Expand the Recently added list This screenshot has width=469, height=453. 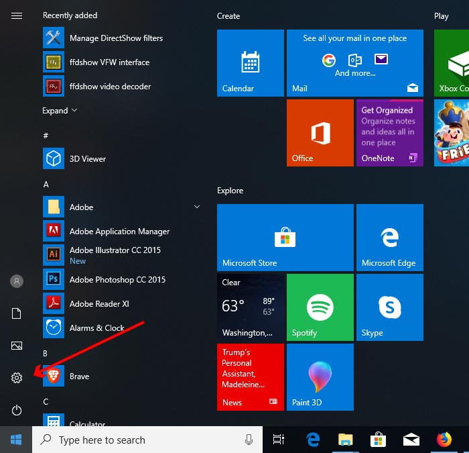[60, 111]
